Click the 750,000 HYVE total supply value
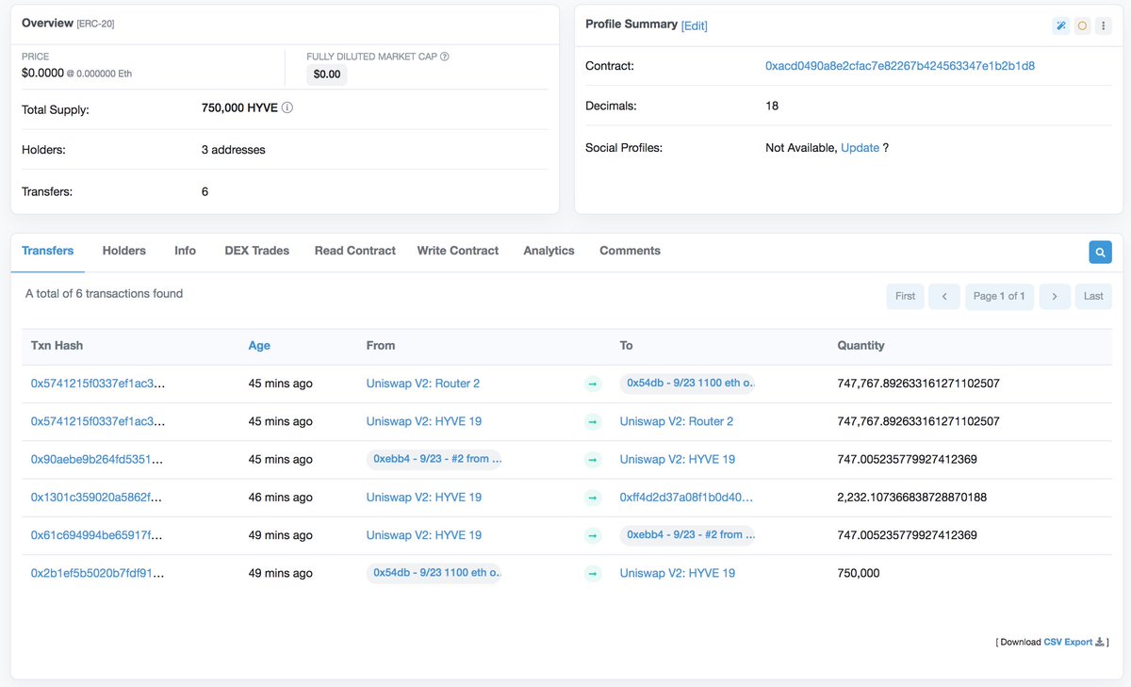This screenshot has width=1131, height=687. pos(239,107)
